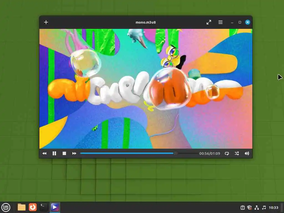Open the hamburger menu
This screenshot has height=213, width=284.
click(x=220, y=22)
